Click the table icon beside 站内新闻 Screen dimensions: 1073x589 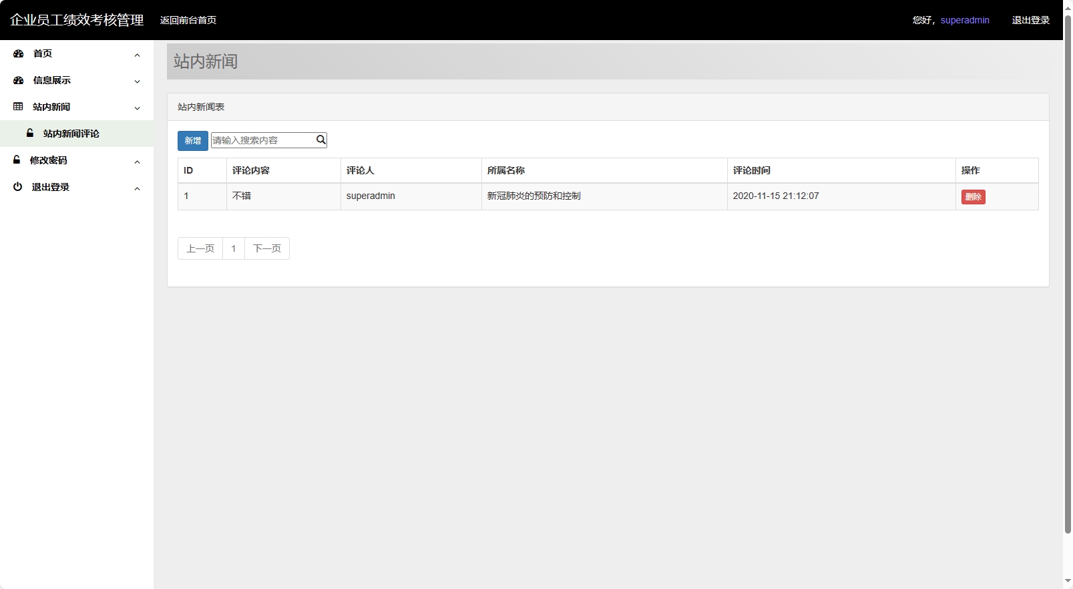(18, 107)
